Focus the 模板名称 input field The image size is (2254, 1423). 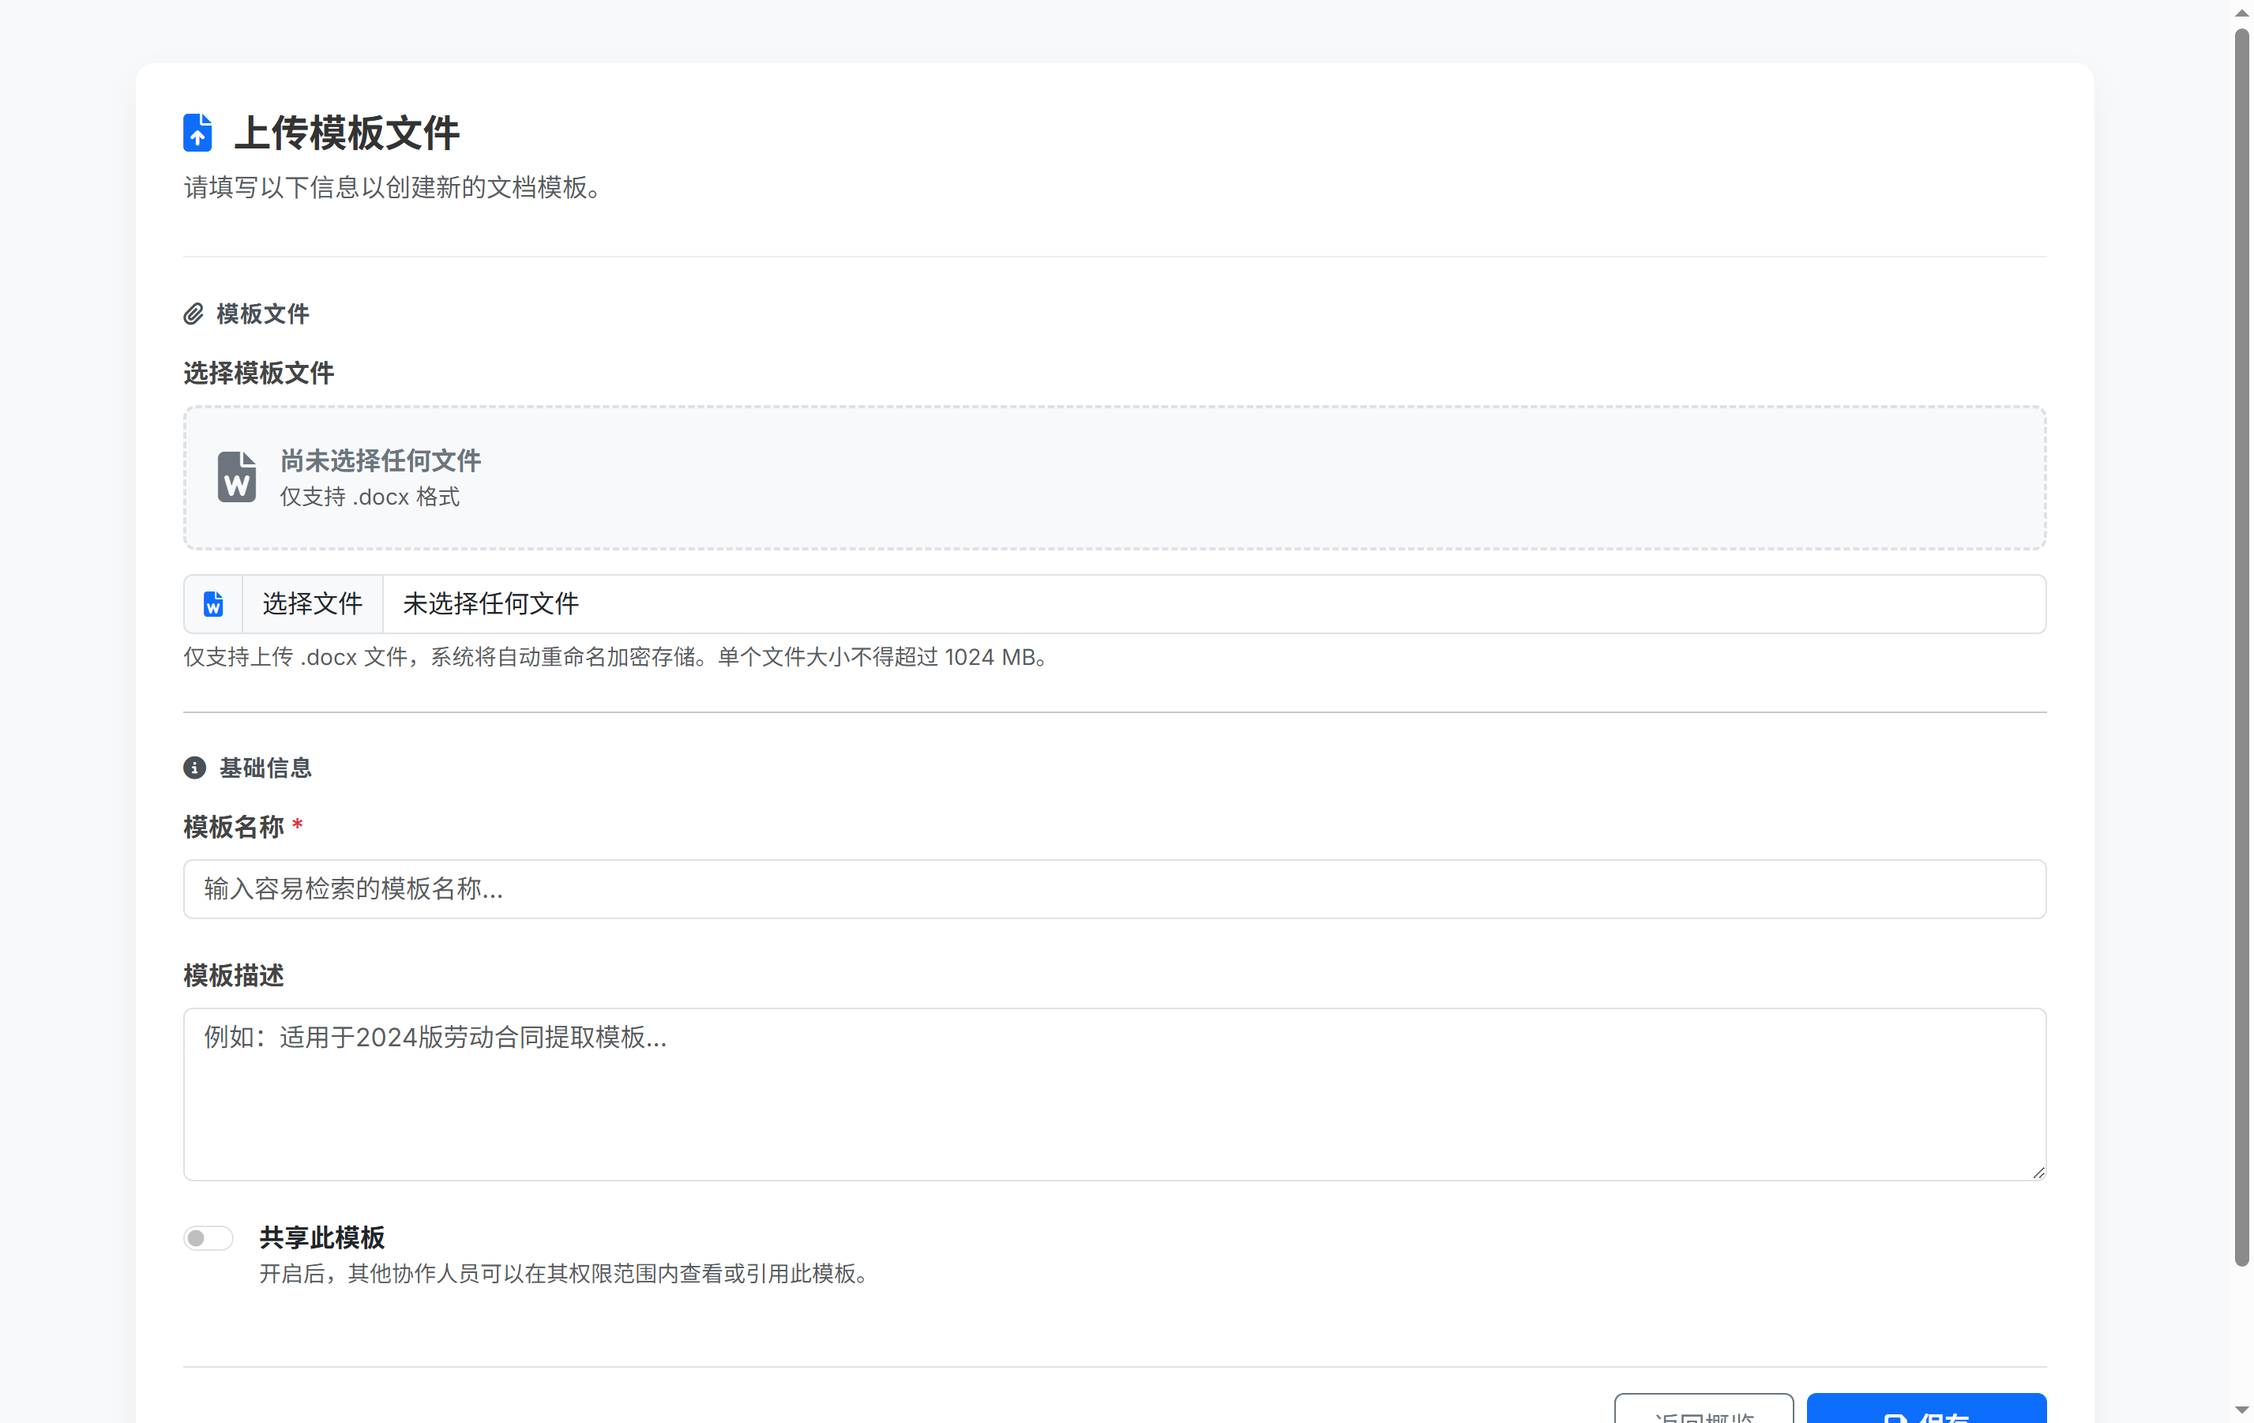[1114, 888]
